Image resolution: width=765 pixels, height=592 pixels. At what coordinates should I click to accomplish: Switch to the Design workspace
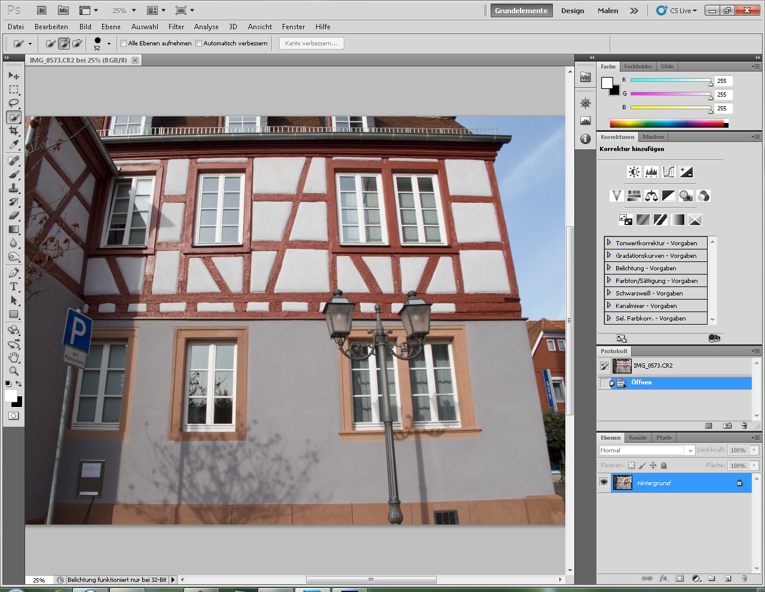(x=573, y=11)
